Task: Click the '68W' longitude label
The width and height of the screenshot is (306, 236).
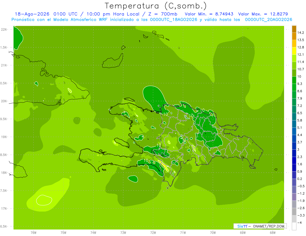Action: click(273, 233)
